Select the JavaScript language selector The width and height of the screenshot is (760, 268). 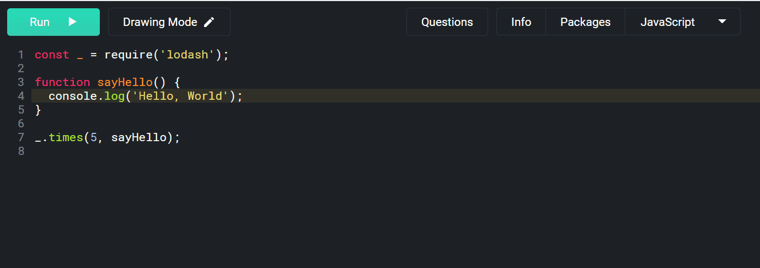[x=683, y=22]
